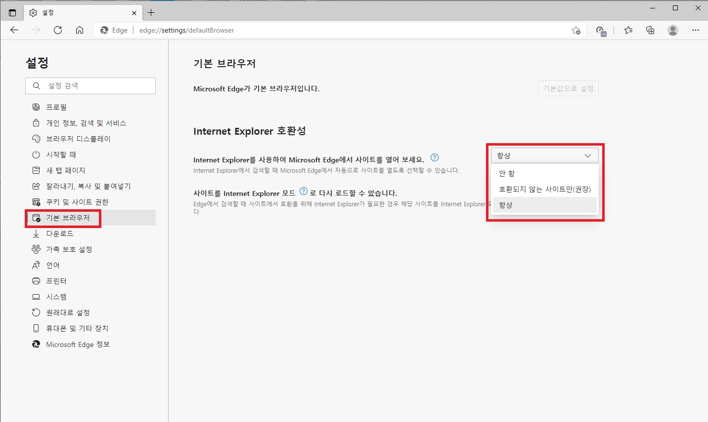Open 잘라내기, 복사 및 붙여넣기 settings

click(x=90, y=186)
